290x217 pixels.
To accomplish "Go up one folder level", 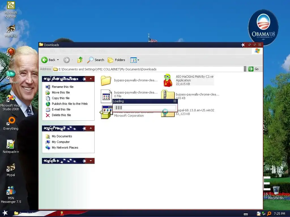I will tap(80, 60).
